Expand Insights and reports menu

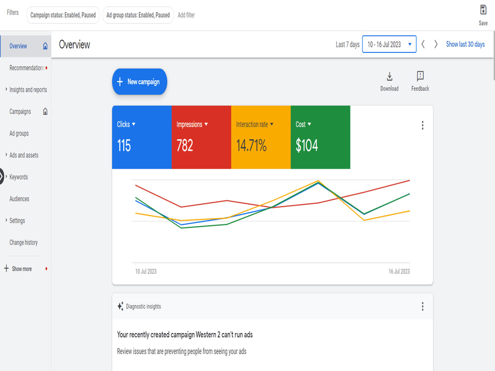click(6, 89)
